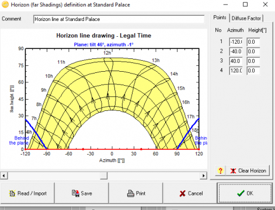Edit Height value for point 4
Screen dimensions: 275x210
pos(253,71)
